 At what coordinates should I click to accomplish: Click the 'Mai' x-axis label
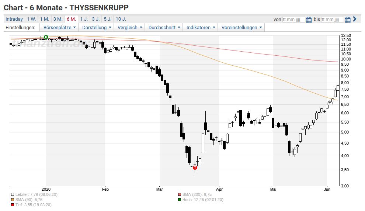(x=273, y=189)
